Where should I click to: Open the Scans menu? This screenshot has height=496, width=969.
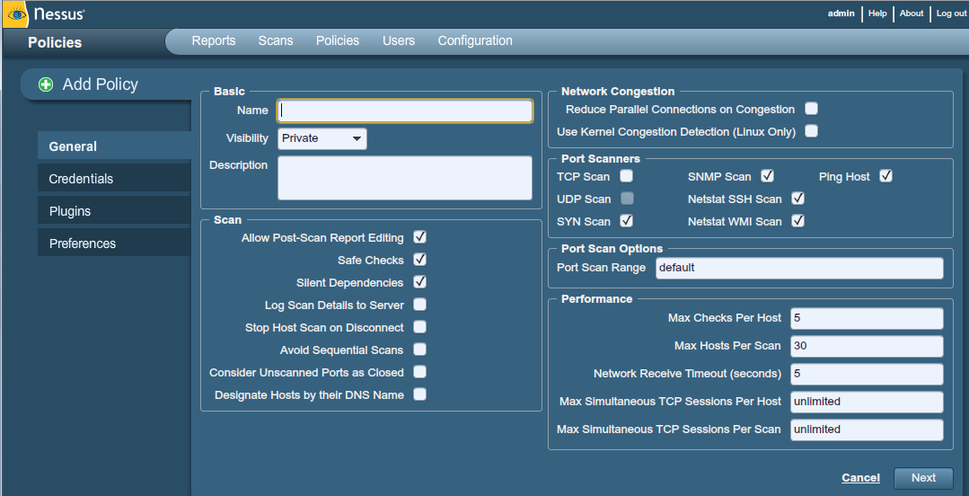coord(276,40)
